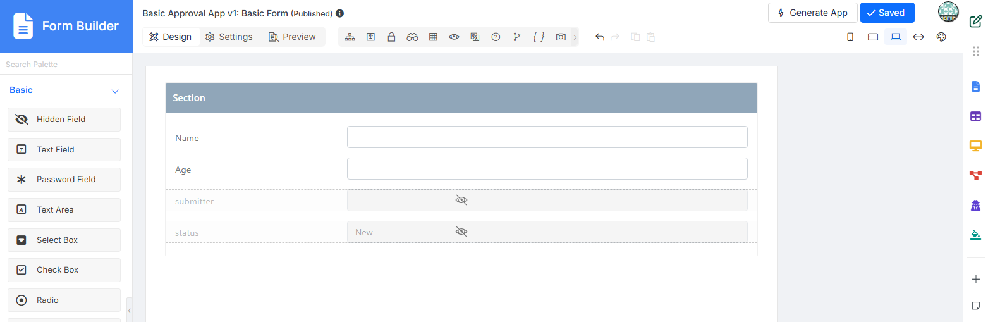Expand more toolbar icons with chevron

tap(575, 37)
